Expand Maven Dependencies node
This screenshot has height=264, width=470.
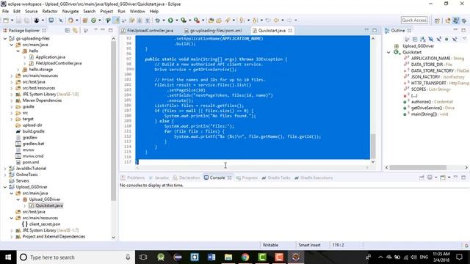point(12,100)
